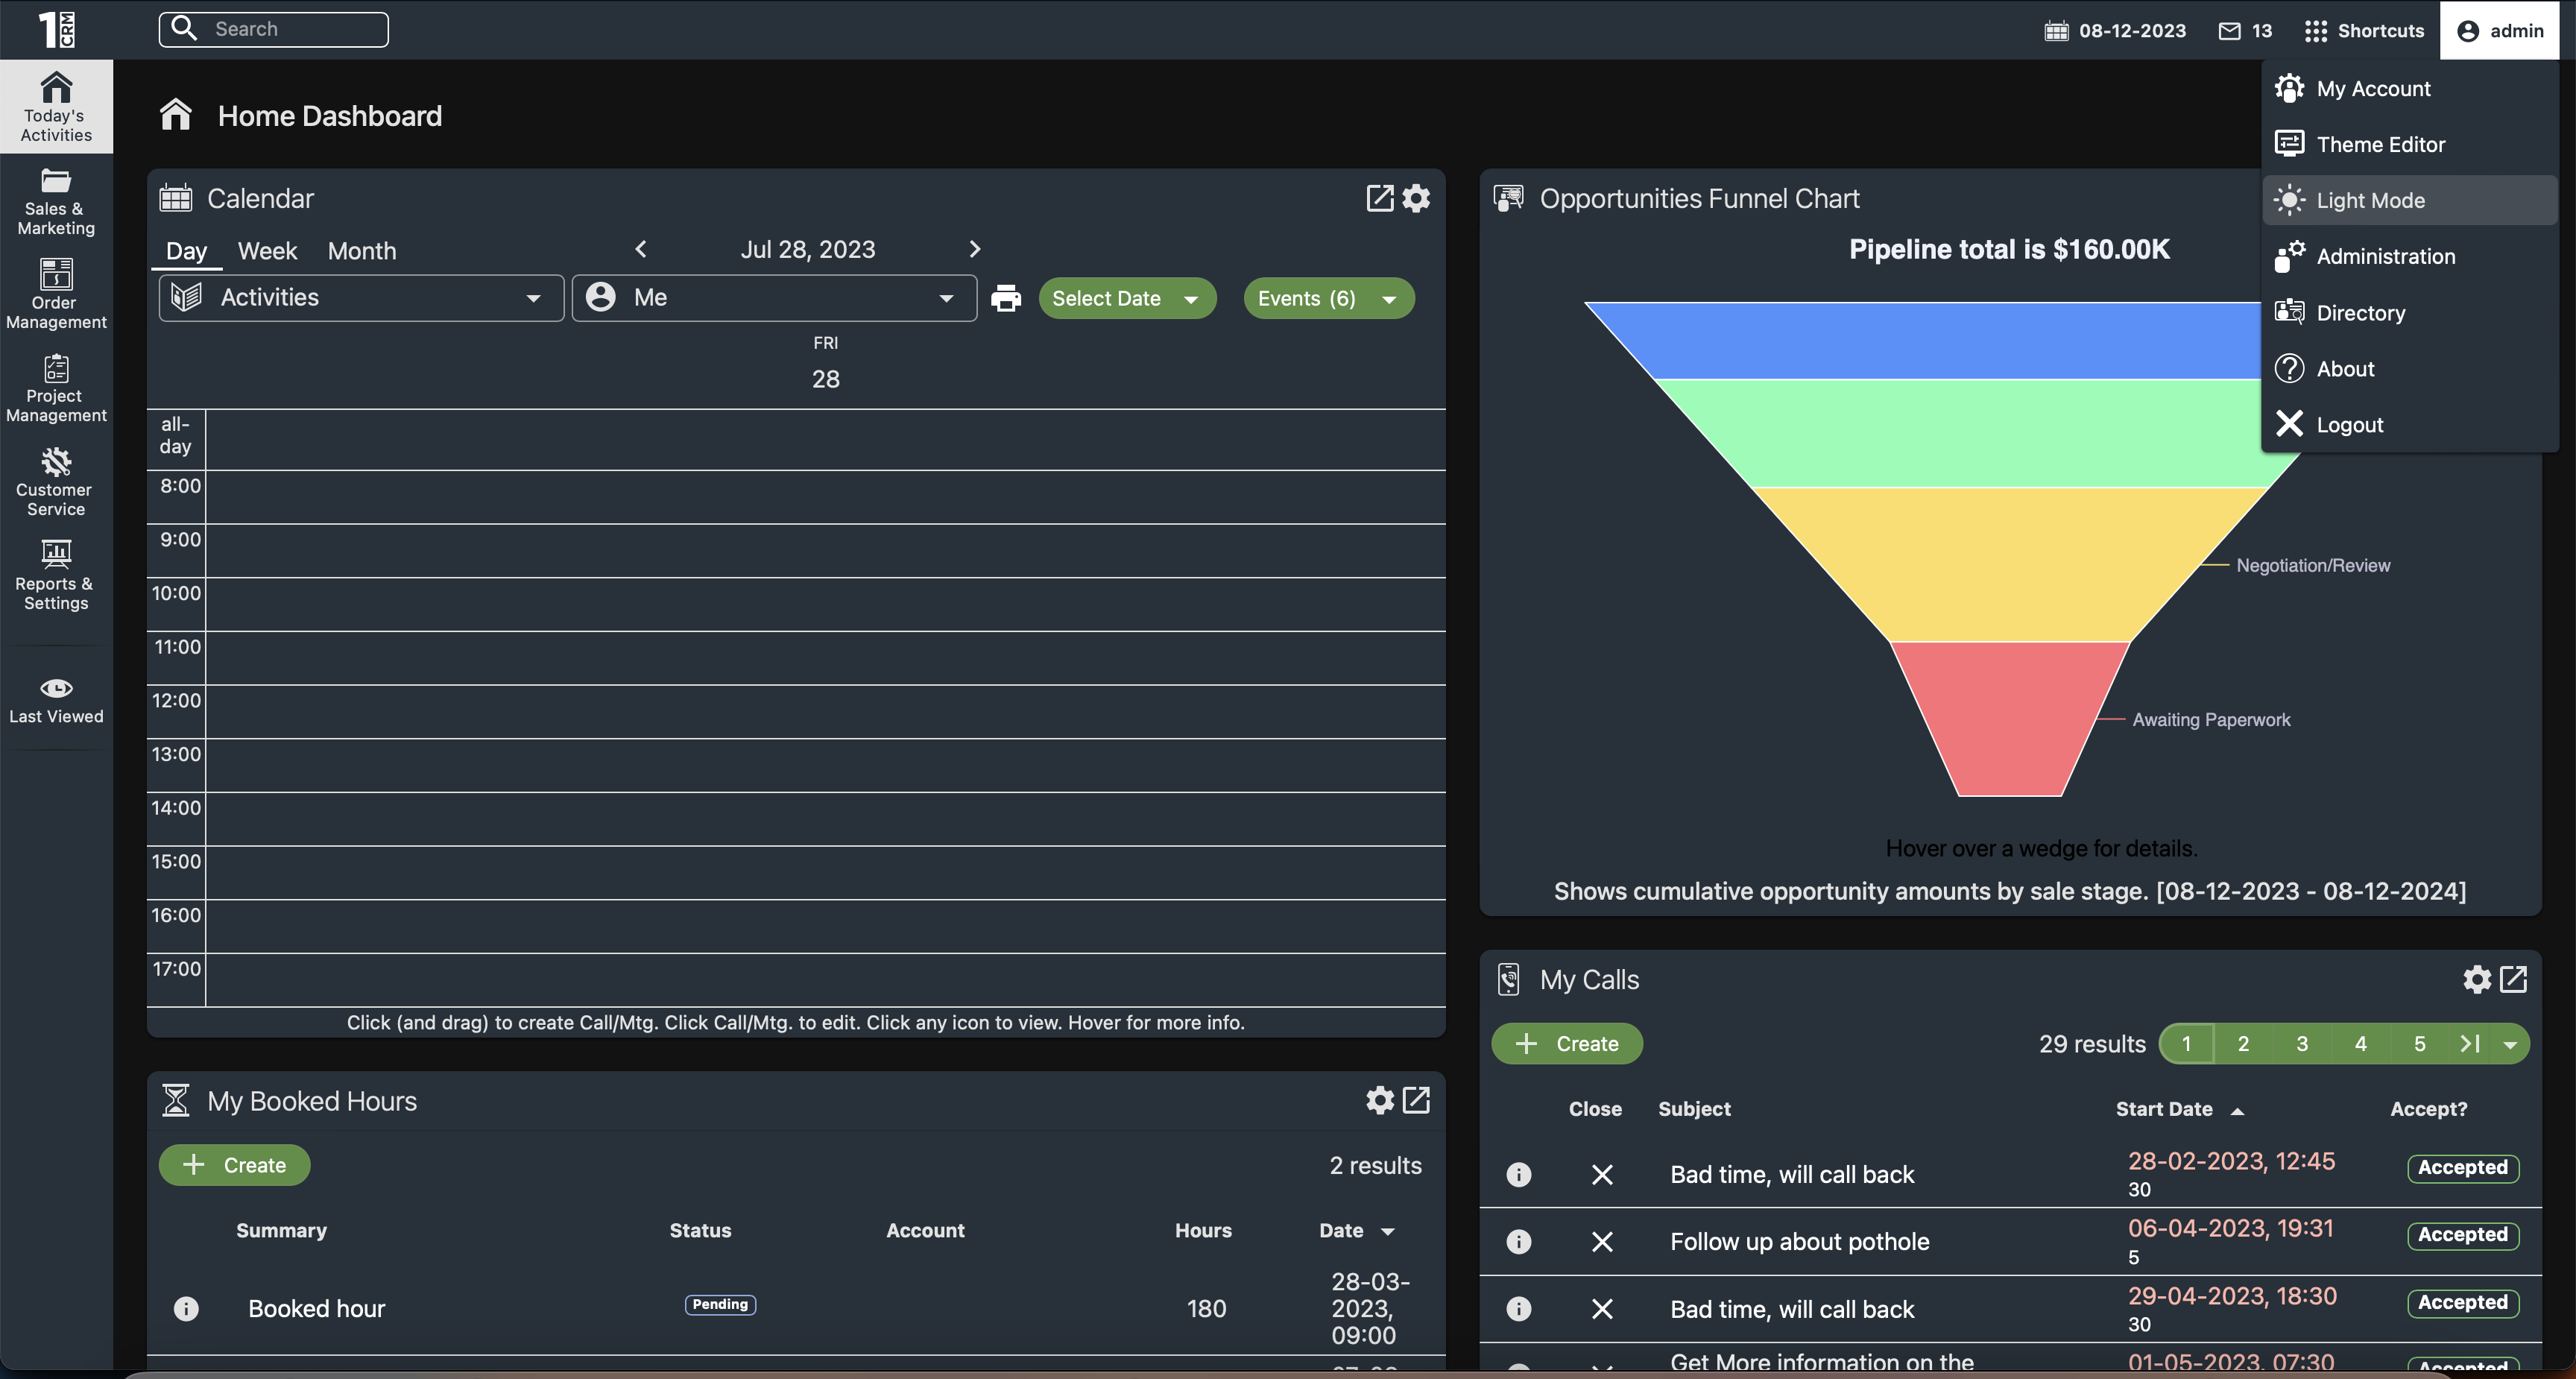Screen dimensions: 2576x1379
Task: Switch interface to Light Mode
Action: pyautogui.click(x=2370, y=200)
